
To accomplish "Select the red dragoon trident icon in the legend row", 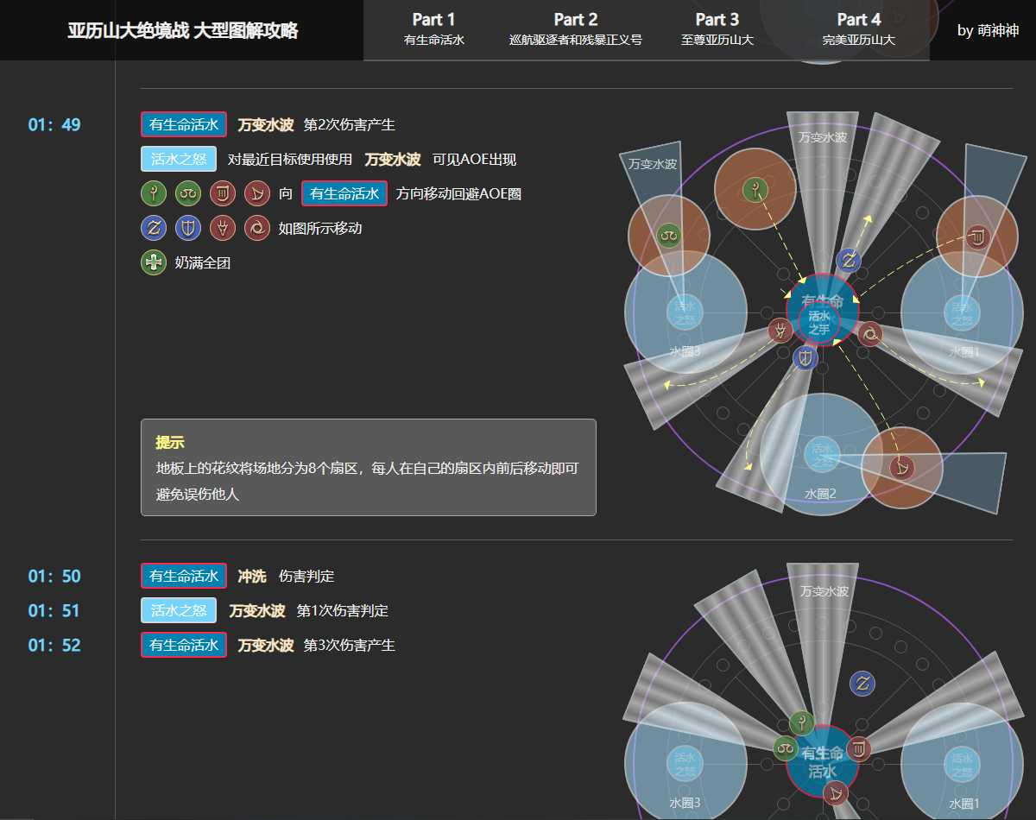I will (x=223, y=228).
